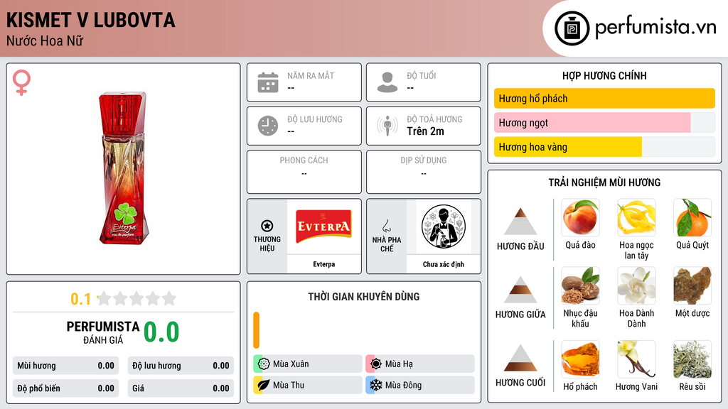This screenshot has height=409, width=728.
Task: Select the Hương Vani vanilla note image
Action: coord(636,359)
